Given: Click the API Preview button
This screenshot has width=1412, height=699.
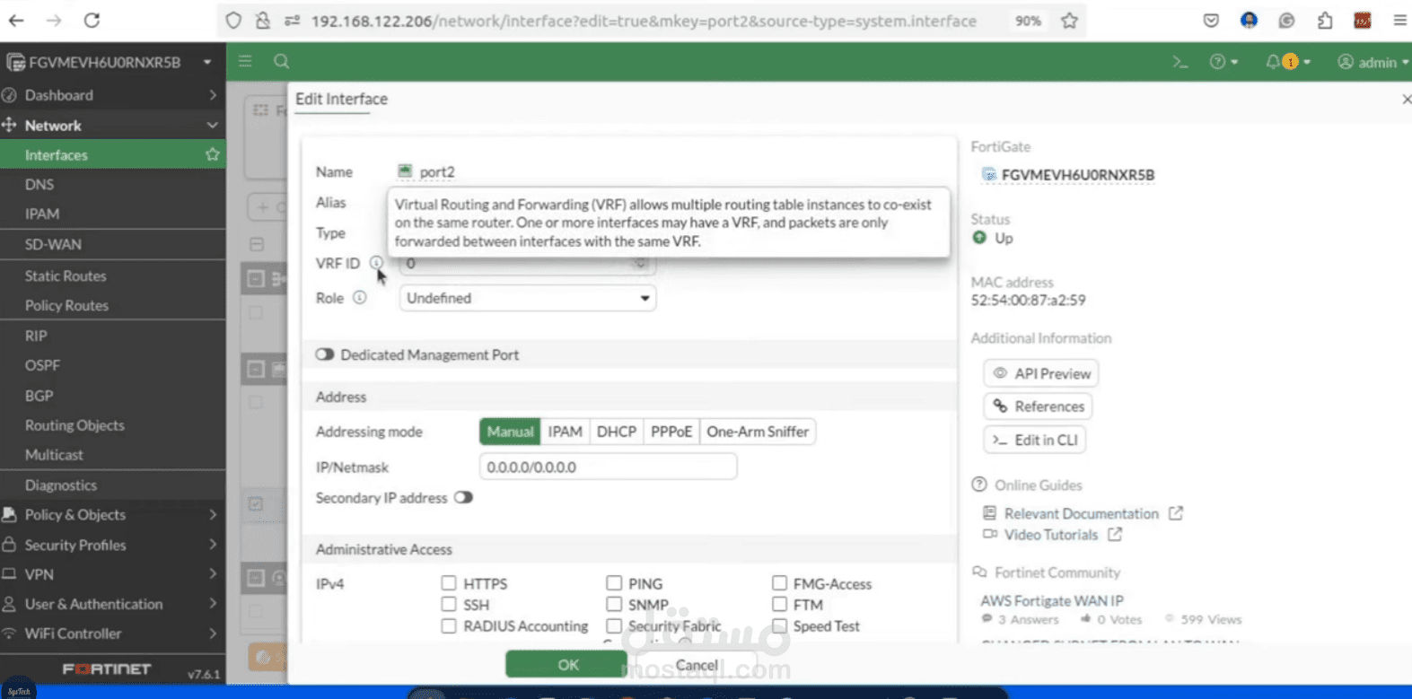Looking at the screenshot, I should click(x=1041, y=373).
